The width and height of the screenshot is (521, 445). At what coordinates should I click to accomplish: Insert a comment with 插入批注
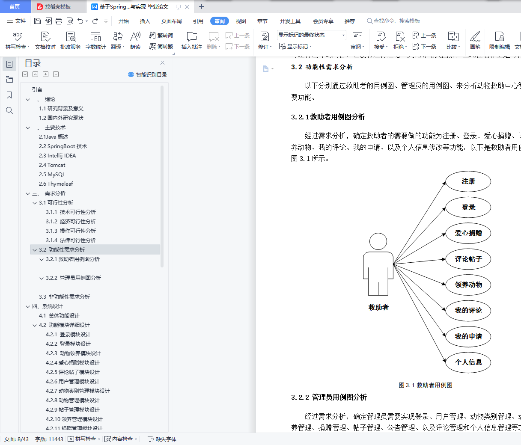pyautogui.click(x=192, y=41)
